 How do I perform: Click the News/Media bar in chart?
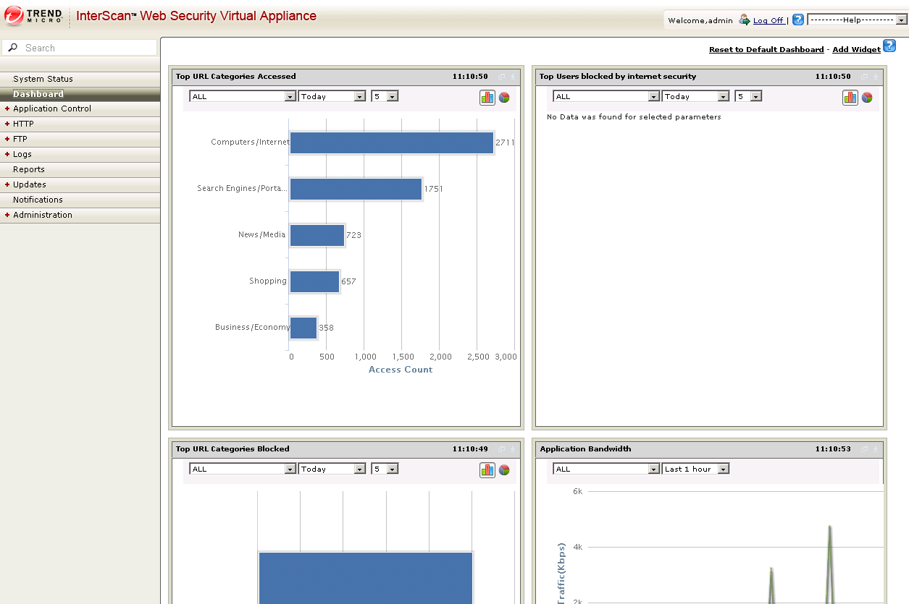coord(317,235)
